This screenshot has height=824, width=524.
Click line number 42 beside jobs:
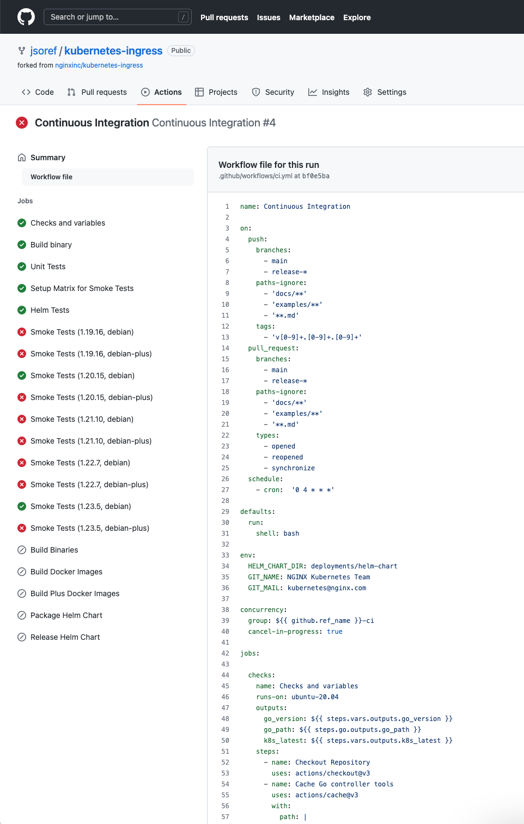pos(225,653)
